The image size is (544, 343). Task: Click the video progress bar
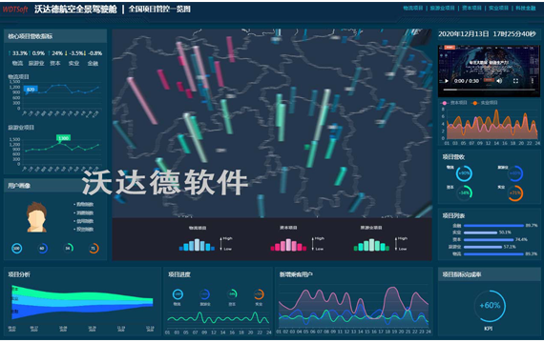point(489,90)
